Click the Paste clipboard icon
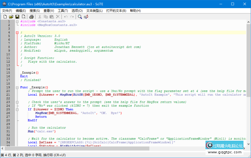 52,17
